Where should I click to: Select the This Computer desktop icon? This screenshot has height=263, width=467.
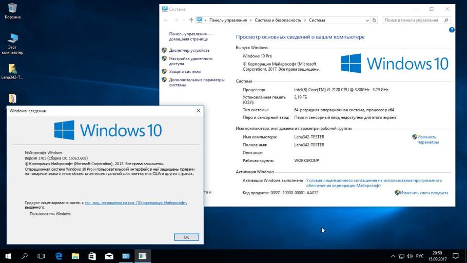pyautogui.click(x=12, y=44)
